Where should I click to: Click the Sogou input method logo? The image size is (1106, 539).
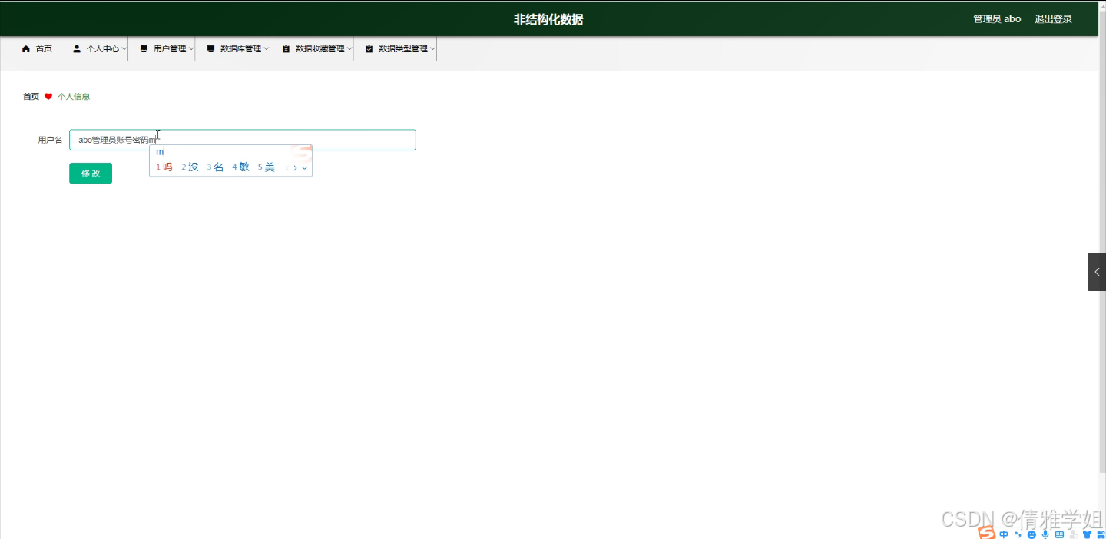pos(986,532)
